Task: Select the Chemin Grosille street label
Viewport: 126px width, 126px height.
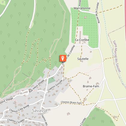Action: point(55,85)
